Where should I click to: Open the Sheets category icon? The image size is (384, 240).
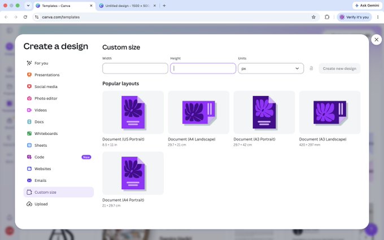tap(29, 145)
